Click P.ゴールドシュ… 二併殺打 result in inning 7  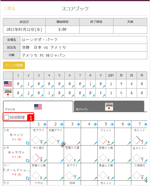tap(139, 165)
